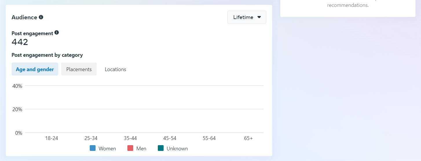Click the 40% axis gridline label
The width and height of the screenshot is (421, 161).
(17, 86)
